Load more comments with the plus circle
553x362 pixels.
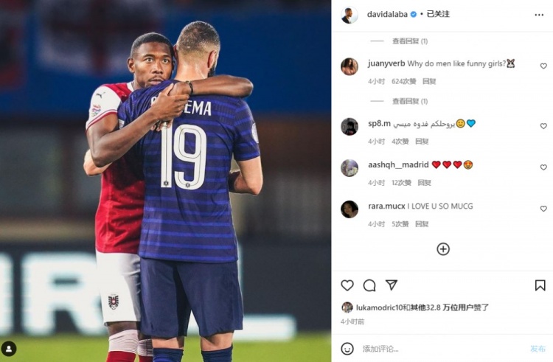(443, 249)
